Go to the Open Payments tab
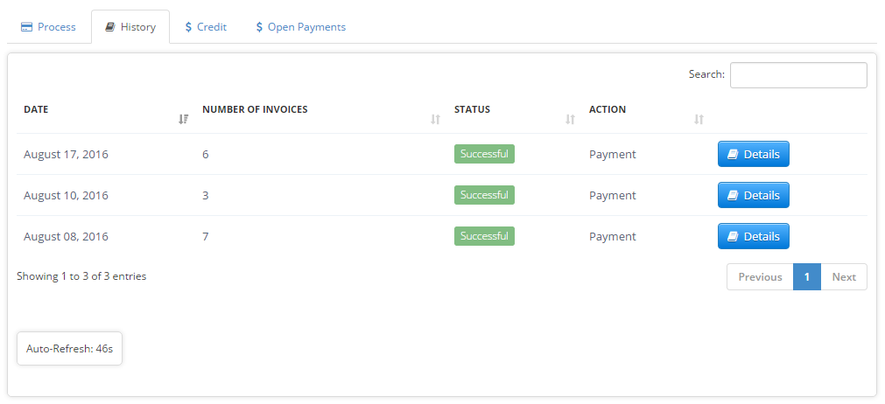This screenshot has height=404, width=885. 300,27
